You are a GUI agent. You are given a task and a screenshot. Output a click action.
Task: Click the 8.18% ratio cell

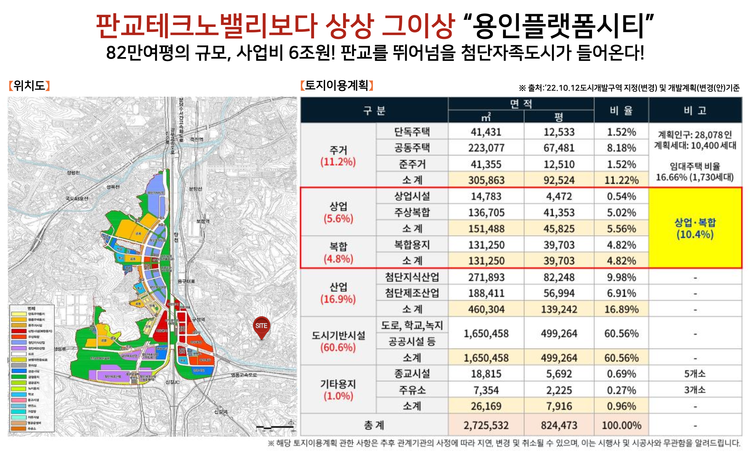[622, 148]
